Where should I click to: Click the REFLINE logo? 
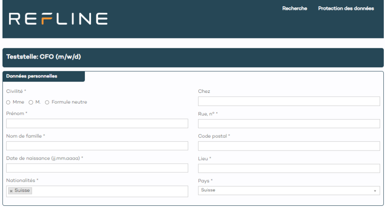tap(58, 19)
